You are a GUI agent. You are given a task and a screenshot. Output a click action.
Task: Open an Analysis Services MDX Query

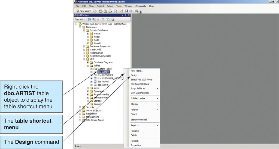coord(101,11)
